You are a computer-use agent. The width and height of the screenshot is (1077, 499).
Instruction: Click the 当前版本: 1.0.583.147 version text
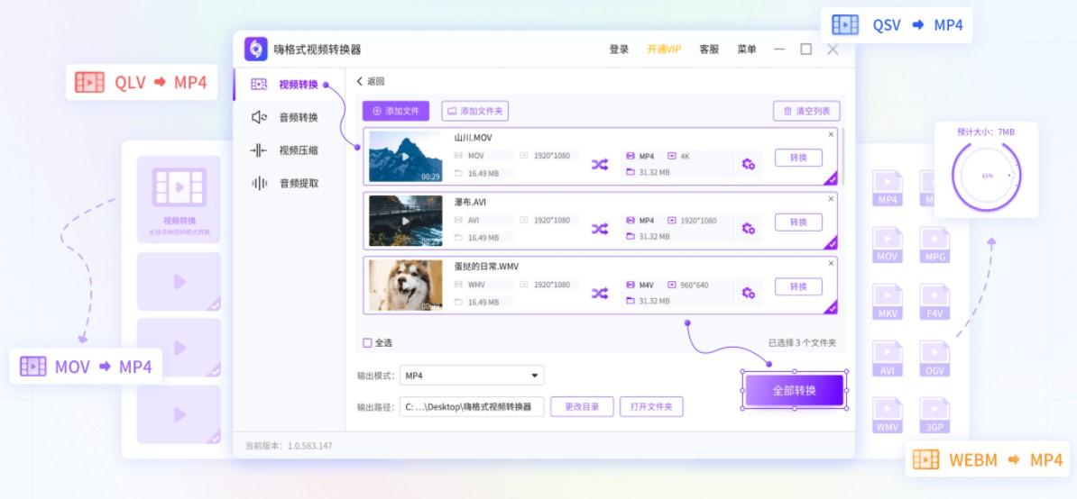tap(289, 446)
